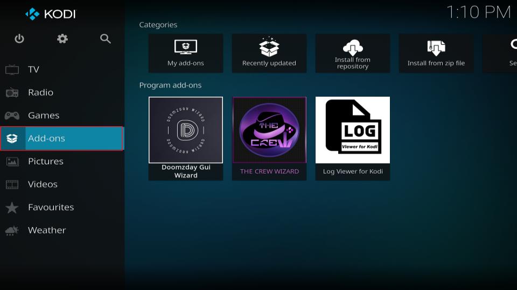This screenshot has width=517, height=290.
Task: Open the TV menu item
Action: click(62, 69)
